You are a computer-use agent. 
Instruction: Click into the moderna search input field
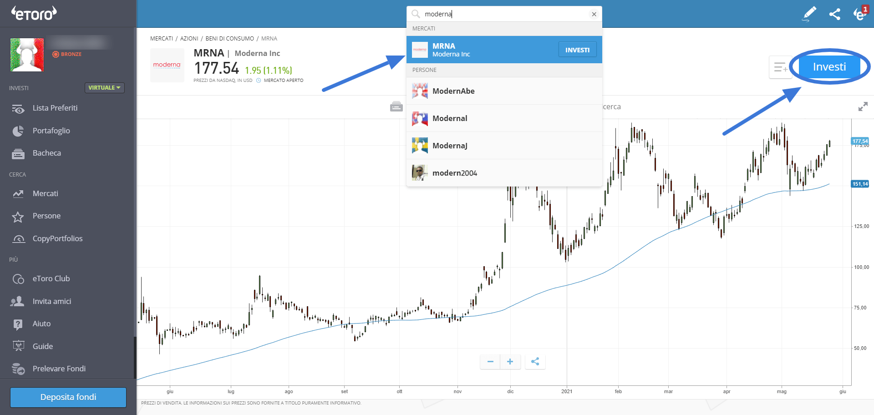(505, 14)
